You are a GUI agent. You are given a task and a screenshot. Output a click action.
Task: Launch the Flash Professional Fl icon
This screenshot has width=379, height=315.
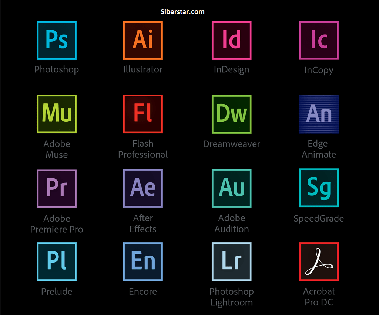point(143,114)
